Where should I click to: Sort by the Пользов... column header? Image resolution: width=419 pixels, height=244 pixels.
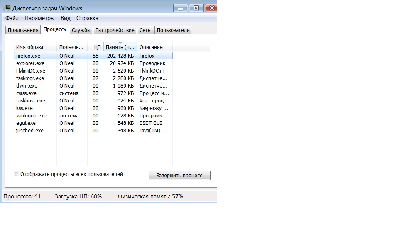[x=72, y=47]
